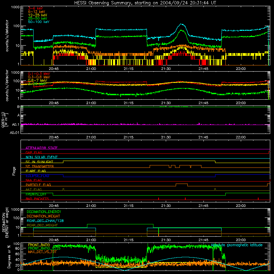Click the REAR_DEC_WEIGHT legend label
274x274 pixels.
pos(42,225)
